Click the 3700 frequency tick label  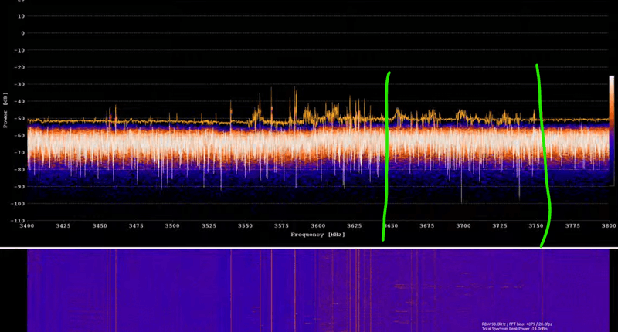(x=463, y=225)
